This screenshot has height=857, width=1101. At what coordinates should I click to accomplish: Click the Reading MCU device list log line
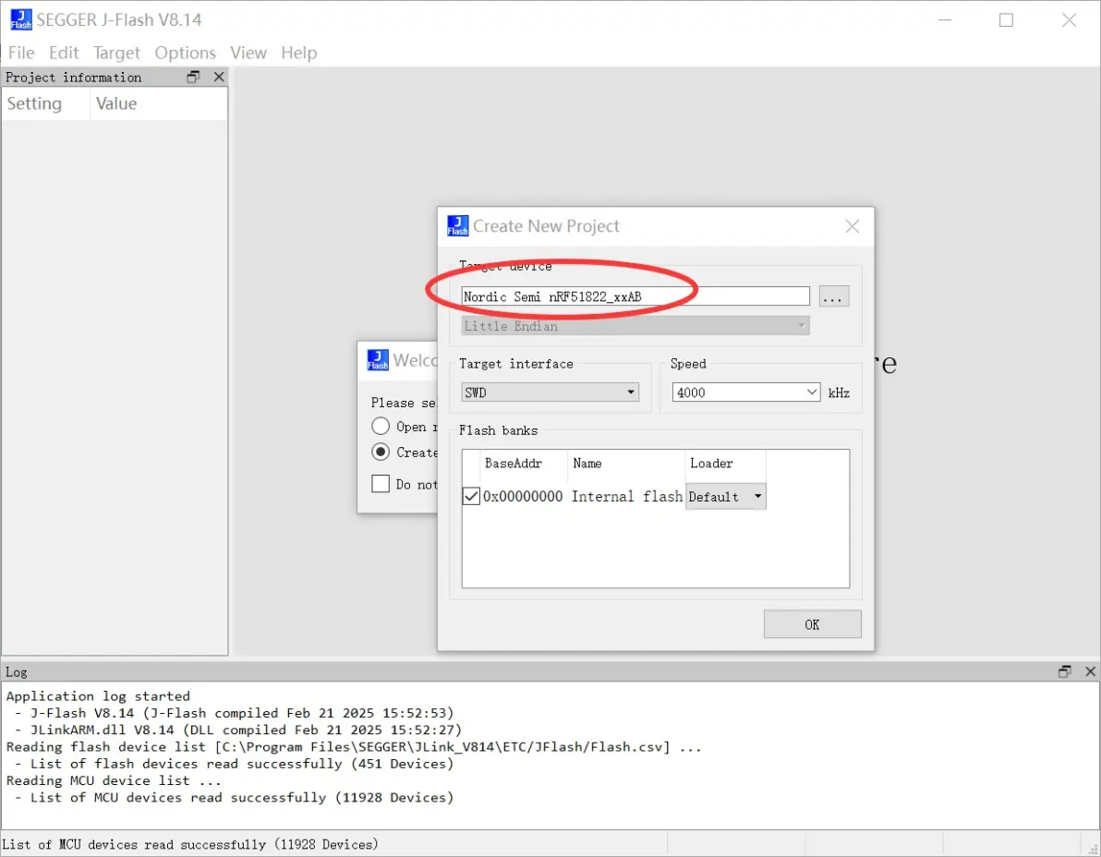pos(114,779)
